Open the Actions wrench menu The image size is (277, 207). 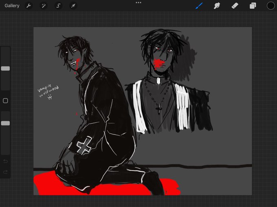coord(29,6)
